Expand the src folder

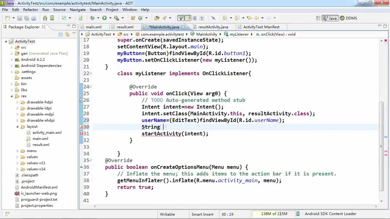tap(11, 48)
